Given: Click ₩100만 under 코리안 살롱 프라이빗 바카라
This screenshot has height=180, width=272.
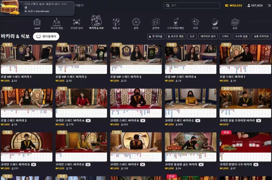Looking at the screenshot, I should point(224,124).
